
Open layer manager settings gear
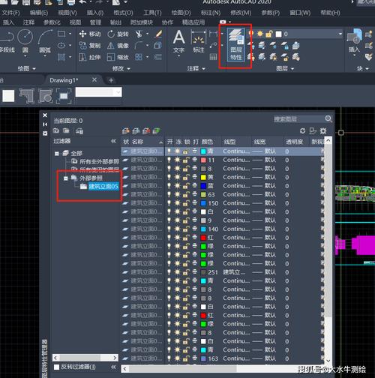(323, 130)
